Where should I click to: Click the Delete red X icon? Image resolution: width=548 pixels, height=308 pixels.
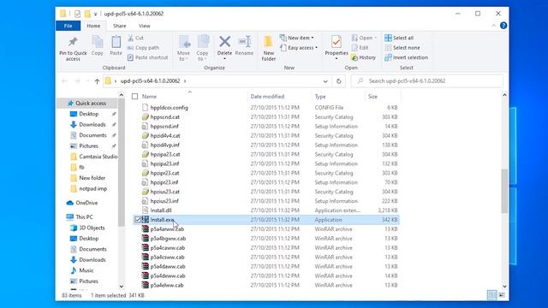[224, 42]
